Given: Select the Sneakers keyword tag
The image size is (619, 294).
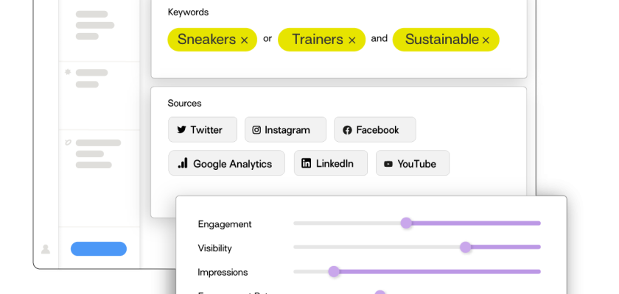Looking at the screenshot, I should [206, 40].
